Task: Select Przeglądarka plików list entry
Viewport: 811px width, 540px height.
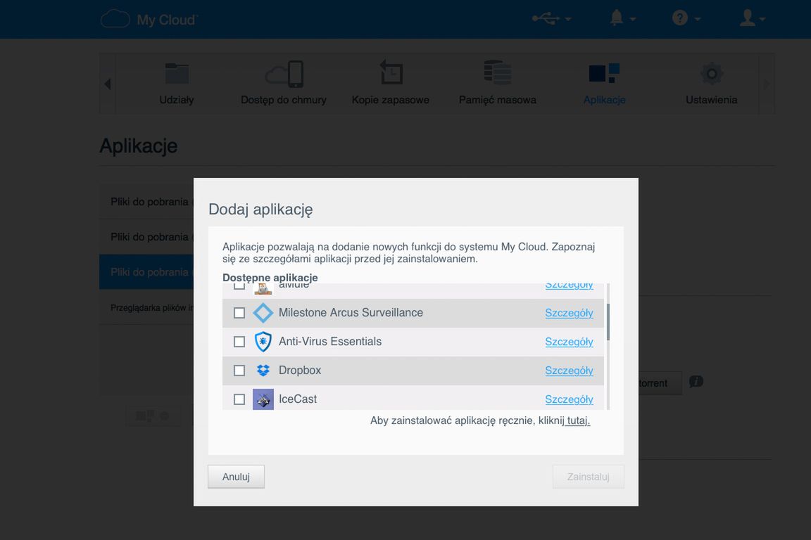Action: click(146, 307)
